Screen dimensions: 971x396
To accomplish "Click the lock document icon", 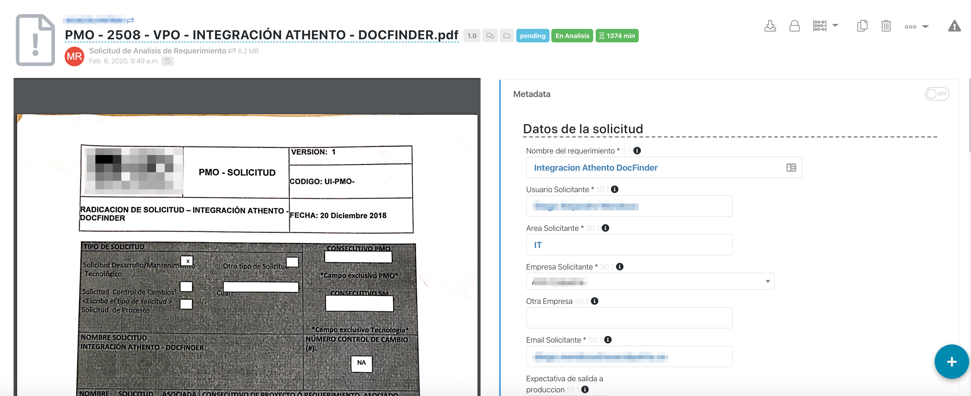I will point(794,26).
